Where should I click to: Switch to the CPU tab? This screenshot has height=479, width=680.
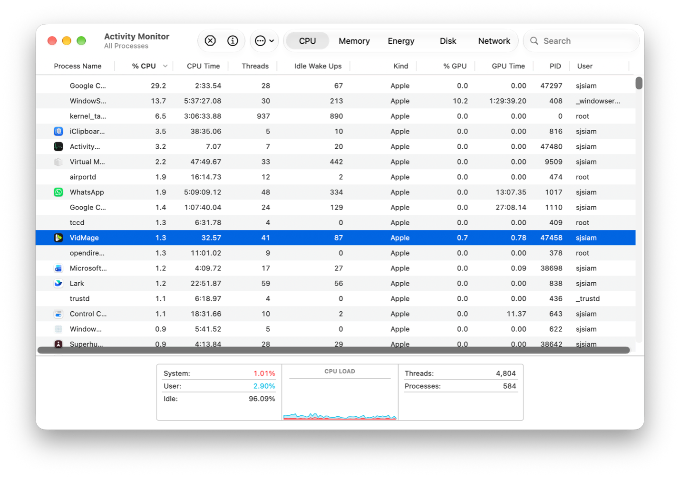point(307,41)
